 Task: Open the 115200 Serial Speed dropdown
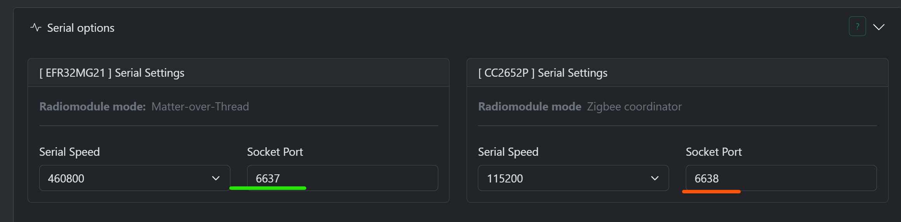click(573, 178)
